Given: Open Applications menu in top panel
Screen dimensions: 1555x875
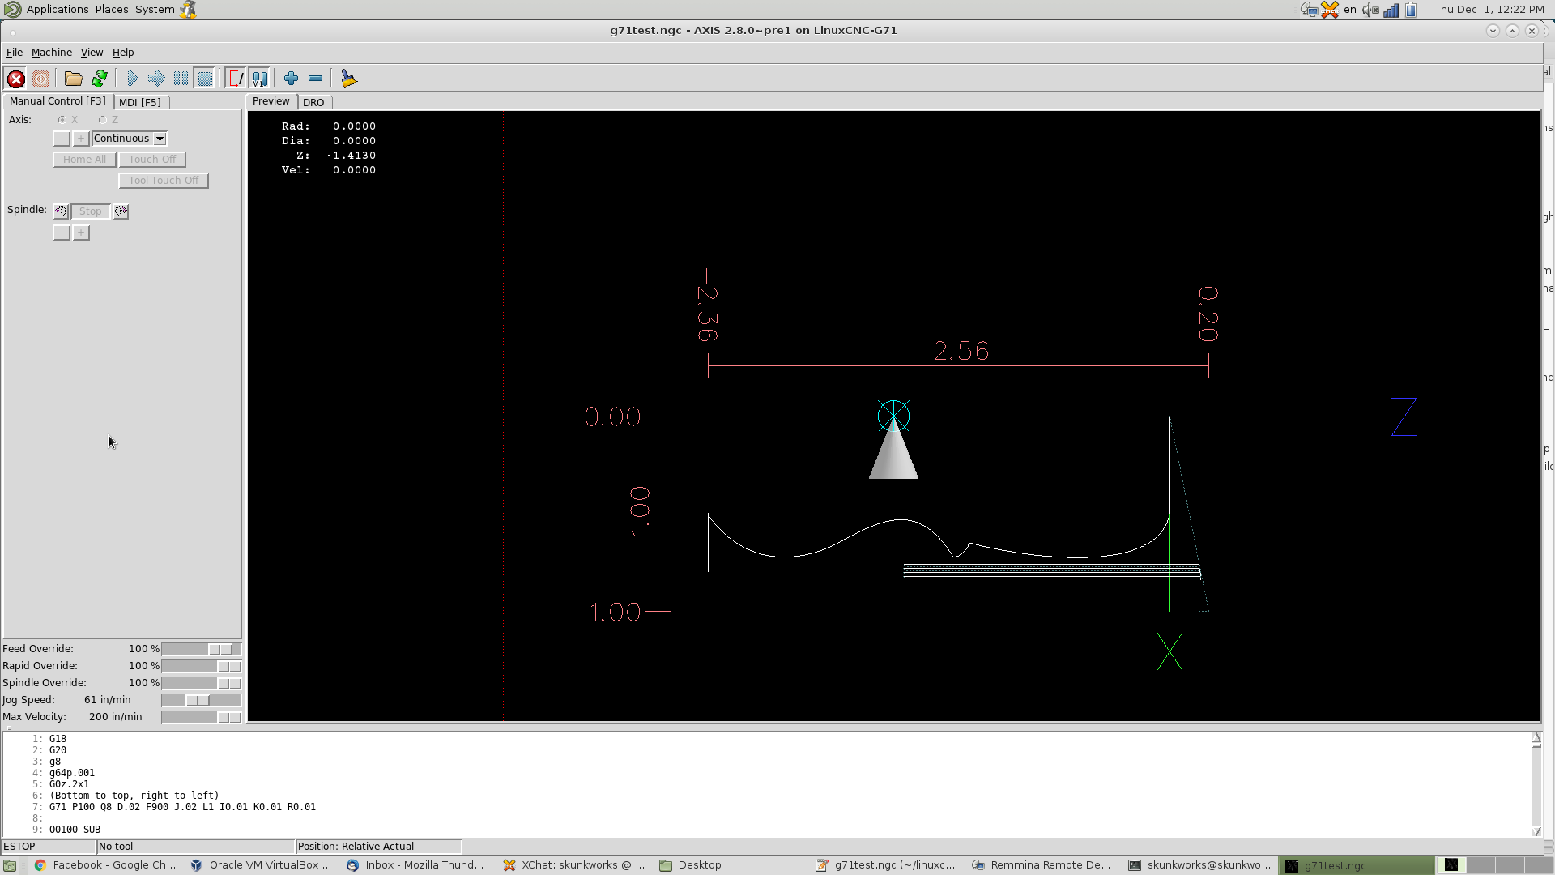Looking at the screenshot, I should (x=57, y=10).
